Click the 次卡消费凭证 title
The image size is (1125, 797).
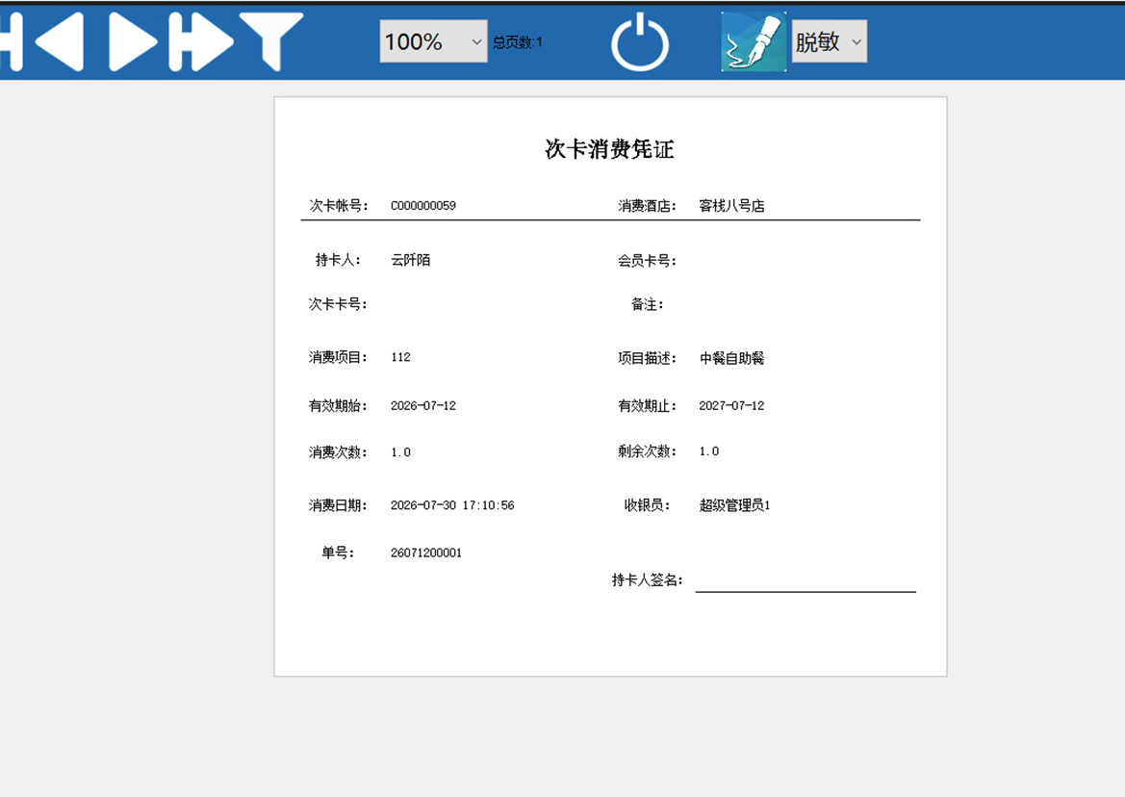click(x=610, y=149)
